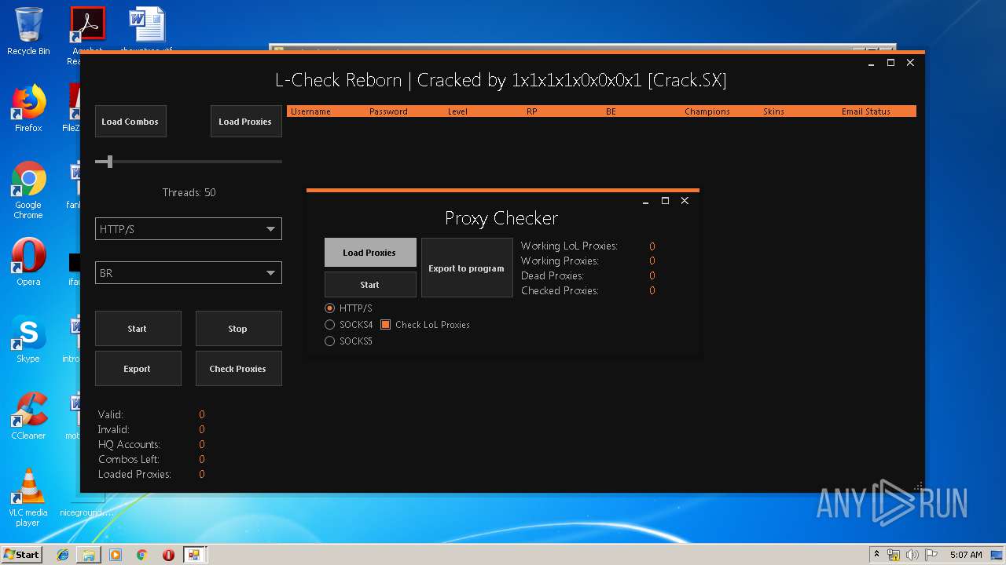Minimize the Proxy Checker window
1006x565 pixels.
(645, 202)
